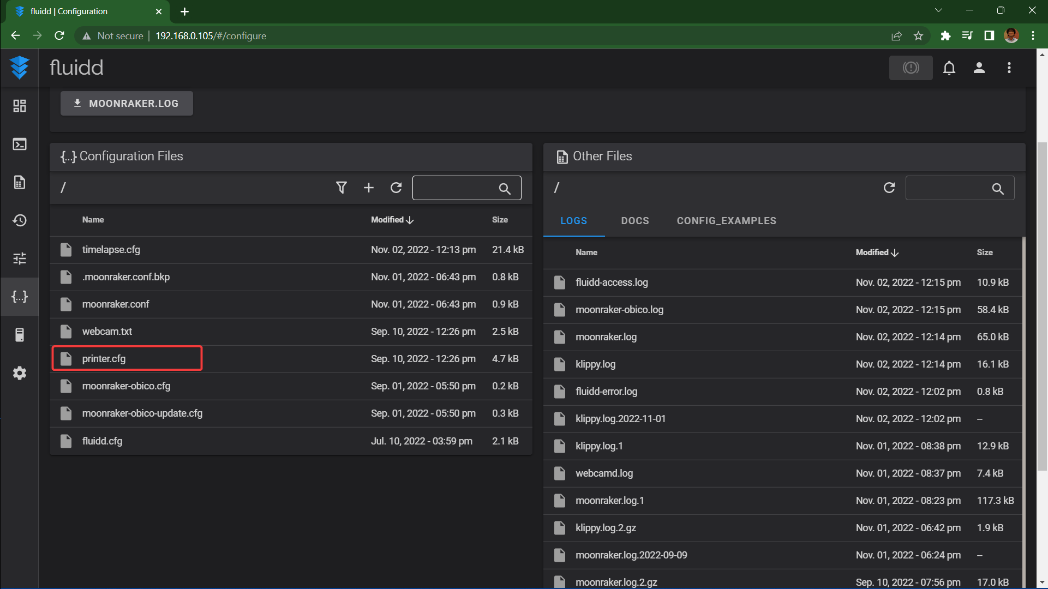Sort Other Files by Name column
Image resolution: width=1048 pixels, height=589 pixels.
point(586,253)
